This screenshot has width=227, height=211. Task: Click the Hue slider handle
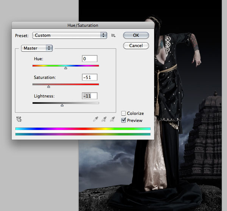(65, 68)
